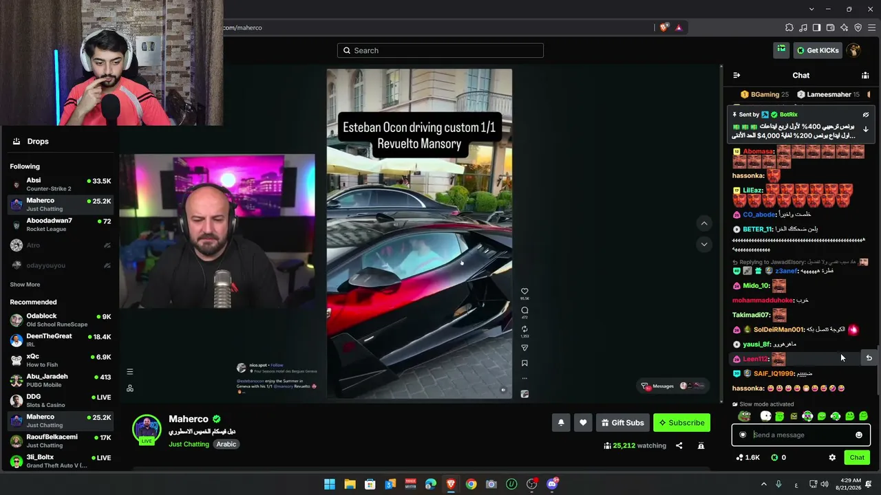Show hidden system tray icons
The width and height of the screenshot is (881, 495).
click(763, 484)
